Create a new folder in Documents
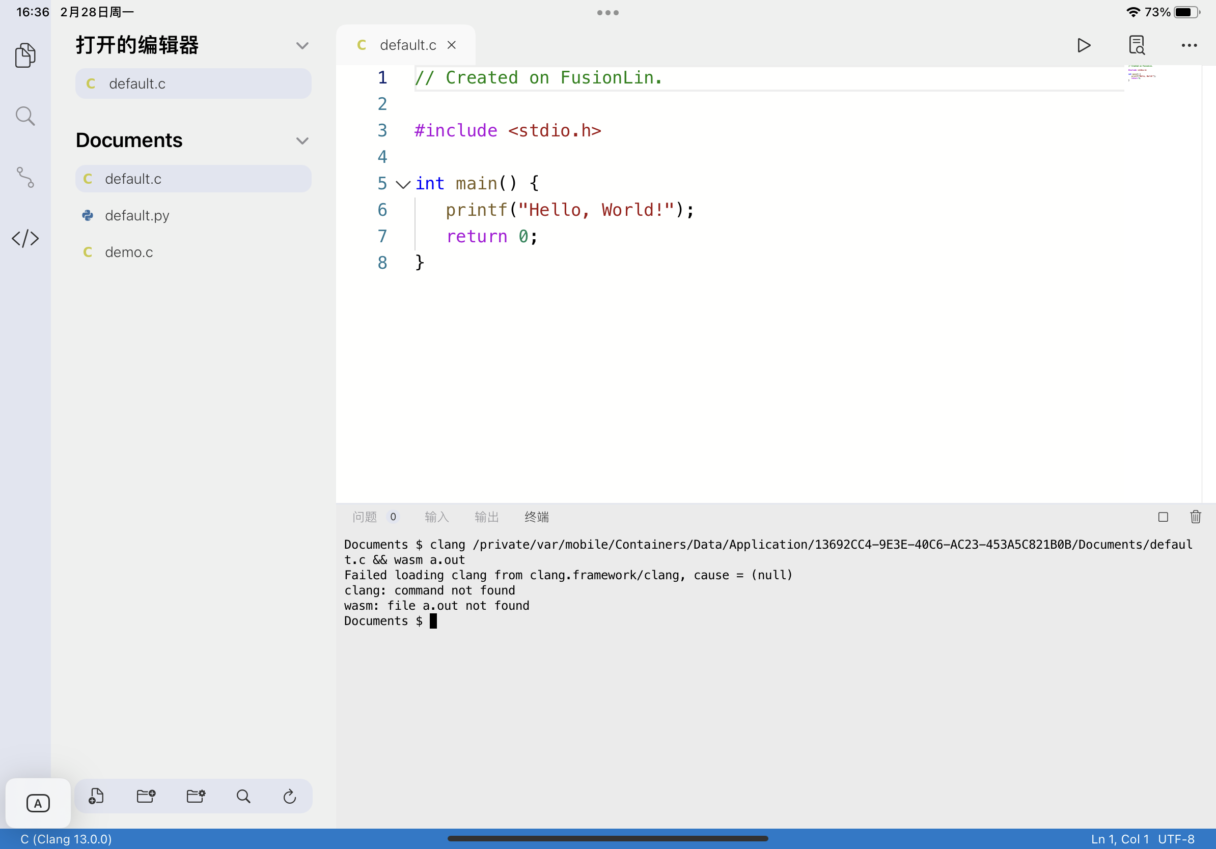Viewport: 1216px width, 849px height. [145, 796]
